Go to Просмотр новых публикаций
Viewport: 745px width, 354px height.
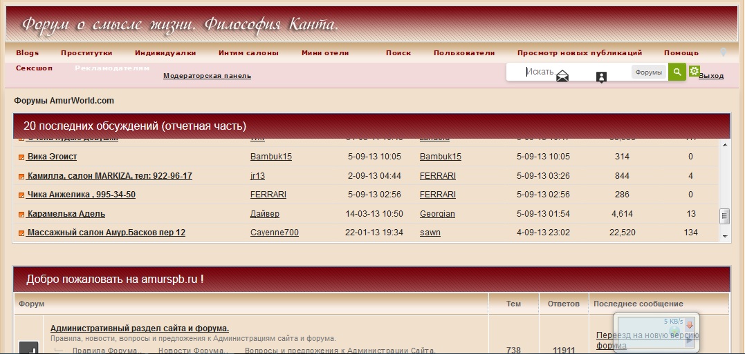579,52
